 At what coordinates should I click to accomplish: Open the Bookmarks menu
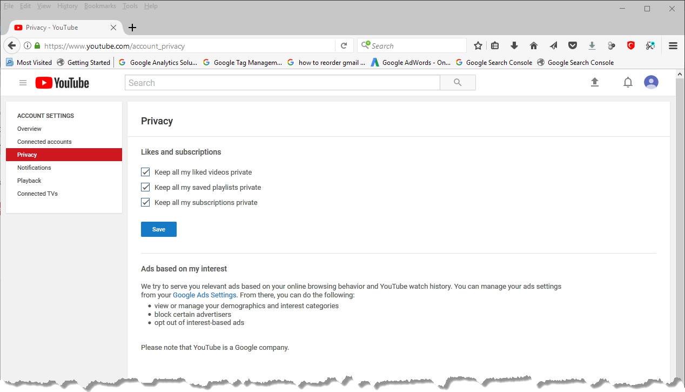pyautogui.click(x=100, y=6)
